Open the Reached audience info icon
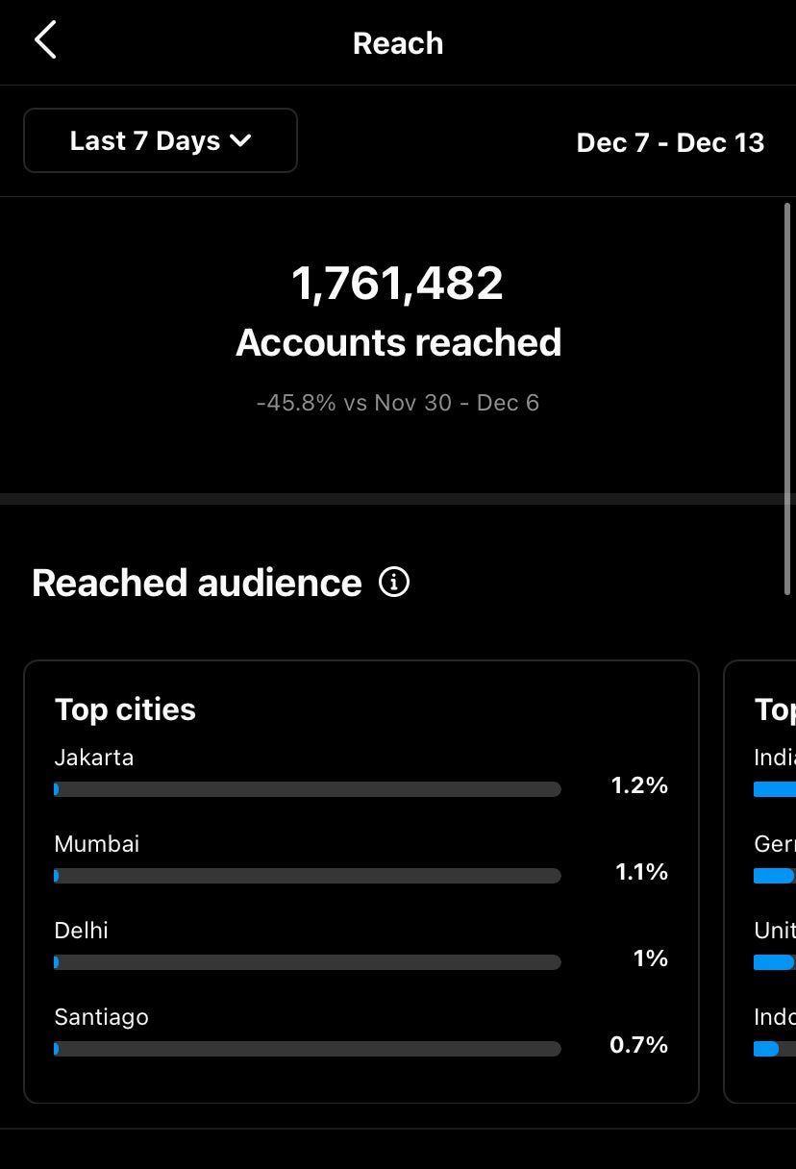796x1169 pixels. 394,582
